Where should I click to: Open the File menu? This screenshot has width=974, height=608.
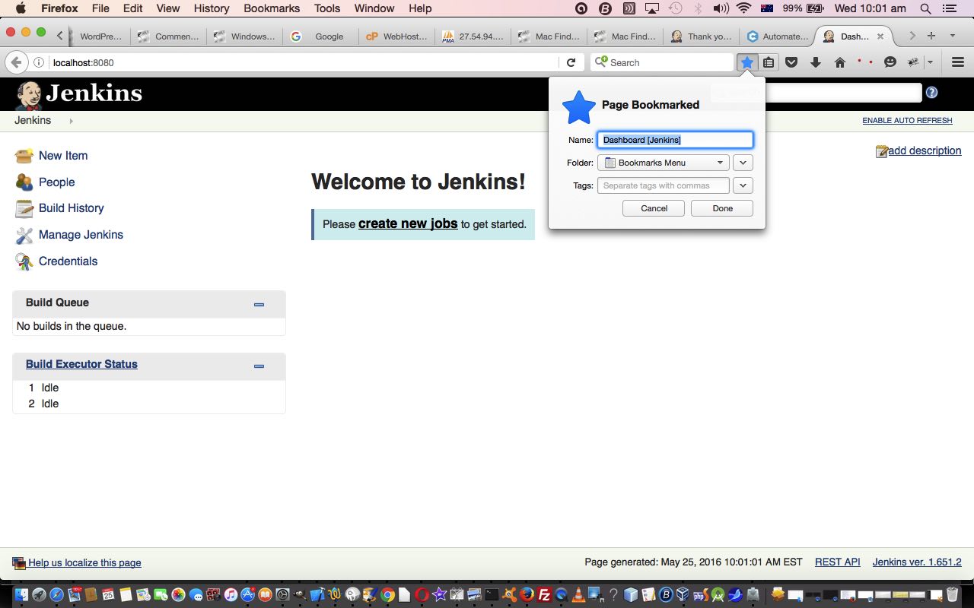pos(100,8)
